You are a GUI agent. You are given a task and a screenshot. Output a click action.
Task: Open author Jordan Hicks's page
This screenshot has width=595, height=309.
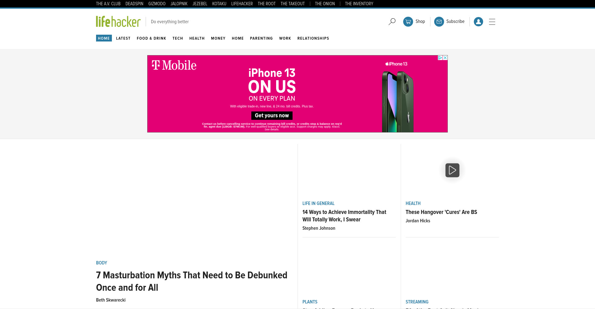pyautogui.click(x=418, y=221)
